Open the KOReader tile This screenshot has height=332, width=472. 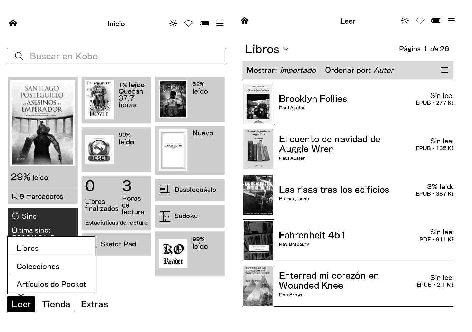[x=173, y=254]
